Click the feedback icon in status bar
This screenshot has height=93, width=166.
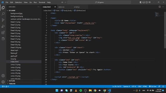coord(159,86)
